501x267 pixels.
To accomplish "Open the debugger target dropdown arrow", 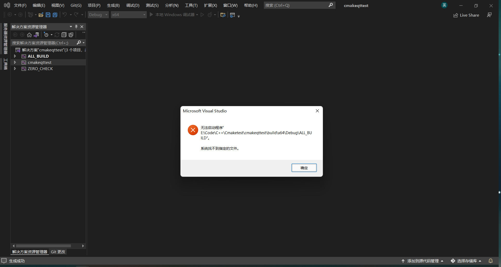I will tap(197, 15).
